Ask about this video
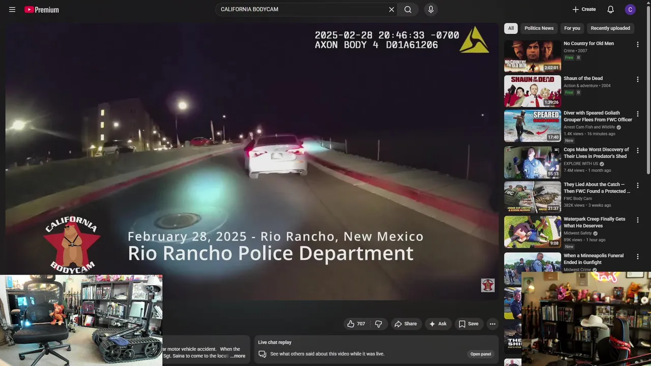Screen dimensions: 651x366 point(438,324)
